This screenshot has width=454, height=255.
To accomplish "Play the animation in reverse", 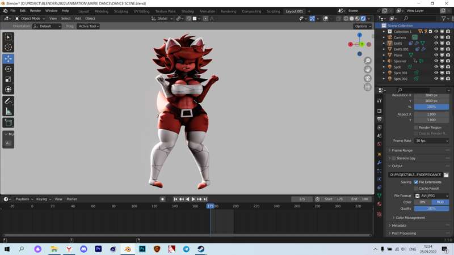I will point(187,199).
